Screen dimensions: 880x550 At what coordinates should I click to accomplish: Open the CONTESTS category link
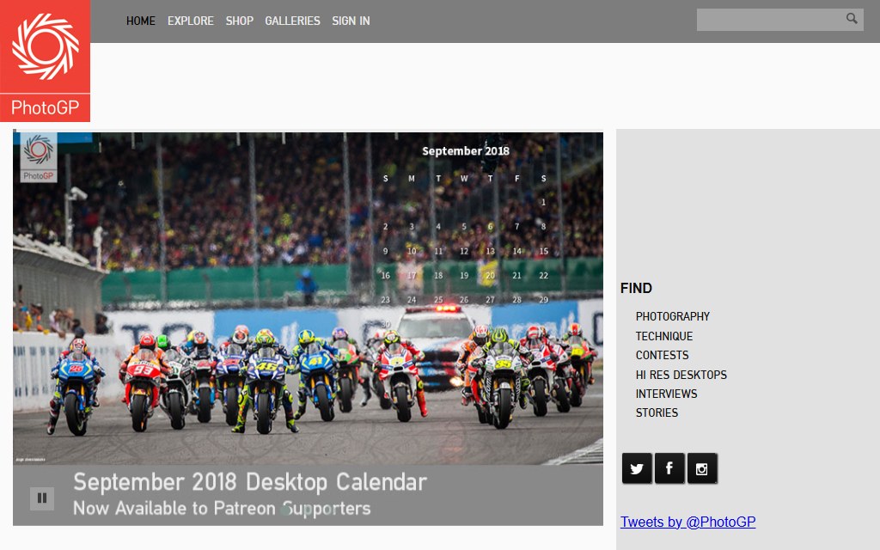(663, 355)
